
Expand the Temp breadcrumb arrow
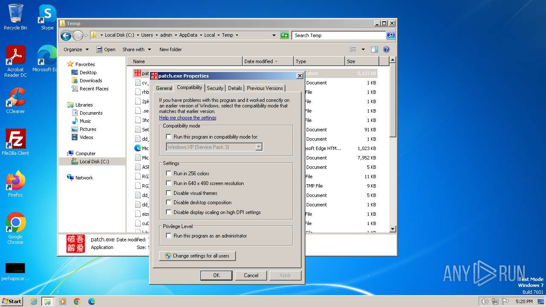point(237,35)
